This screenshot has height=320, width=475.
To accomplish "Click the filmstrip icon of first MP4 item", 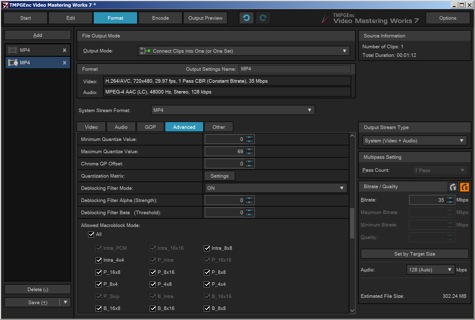I will [x=13, y=50].
